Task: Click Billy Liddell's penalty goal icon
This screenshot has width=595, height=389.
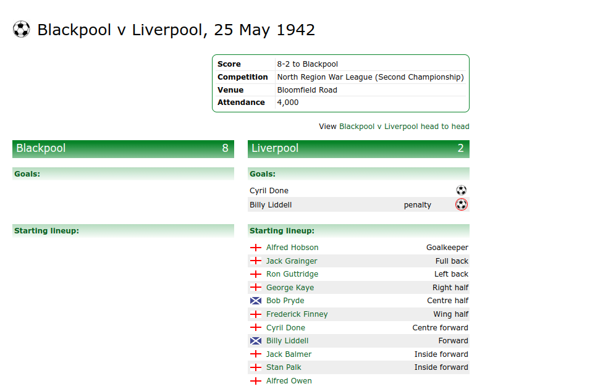Action: tap(461, 204)
